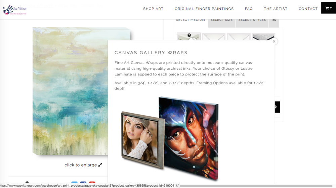Click the enlarge arrows icon
Viewport: 336px width, 188px height.
click(x=100, y=165)
